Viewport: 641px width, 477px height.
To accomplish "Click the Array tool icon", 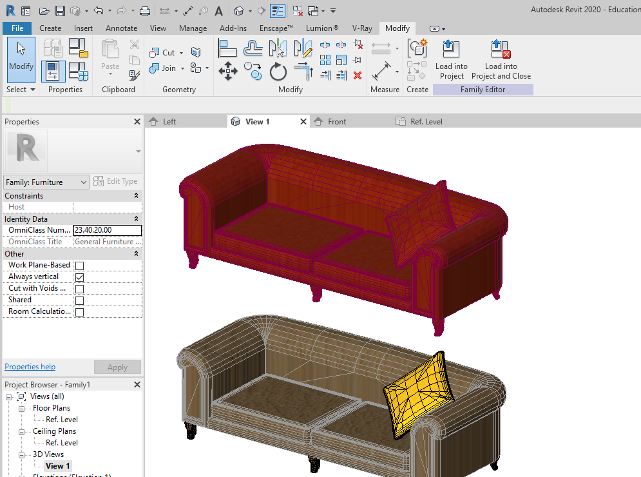I will click(325, 60).
